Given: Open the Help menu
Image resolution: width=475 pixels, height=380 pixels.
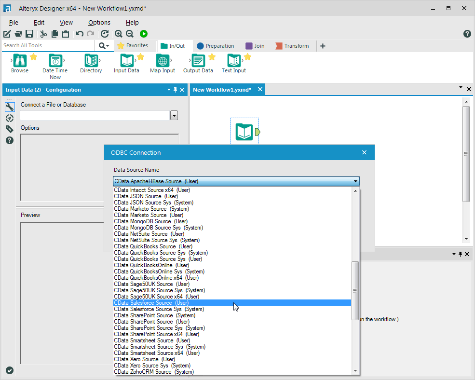Looking at the screenshot, I should coord(132,23).
